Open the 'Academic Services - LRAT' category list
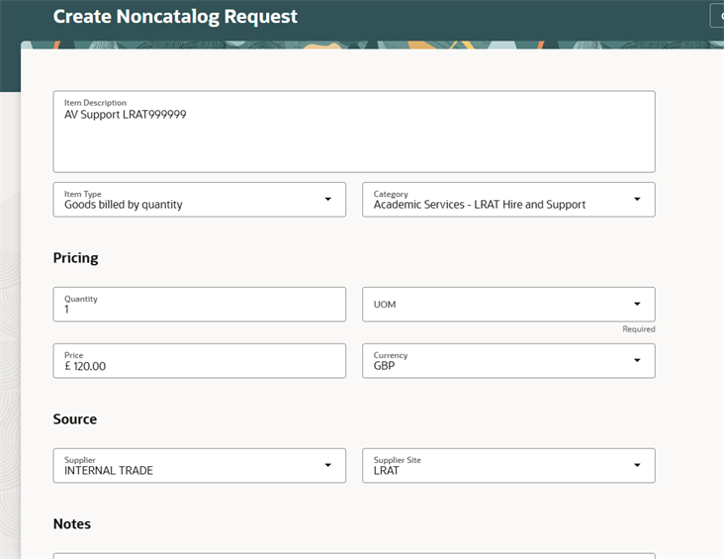The image size is (724, 559). point(495,200)
